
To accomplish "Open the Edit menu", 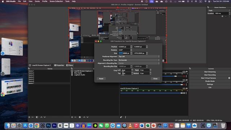I will tap(25, 1).
